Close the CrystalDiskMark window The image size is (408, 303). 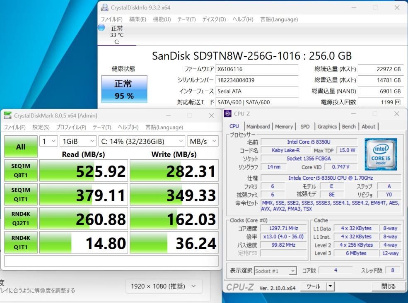[x=212, y=115]
